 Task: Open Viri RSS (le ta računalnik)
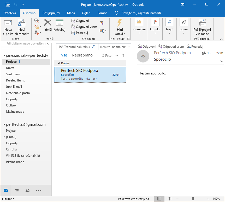[x=23, y=156]
